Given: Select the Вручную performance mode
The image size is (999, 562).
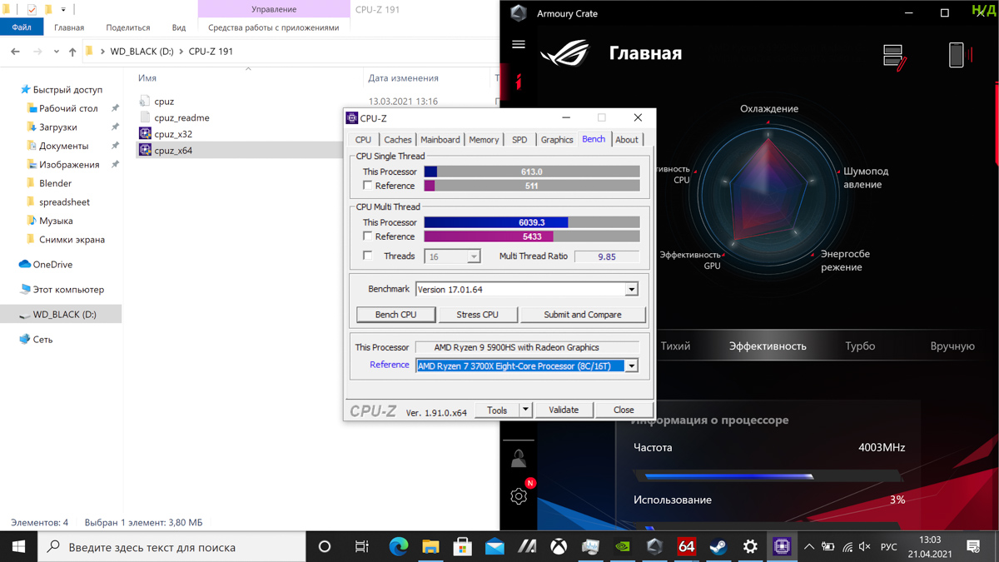Looking at the screenshot, I should [952, 346].
